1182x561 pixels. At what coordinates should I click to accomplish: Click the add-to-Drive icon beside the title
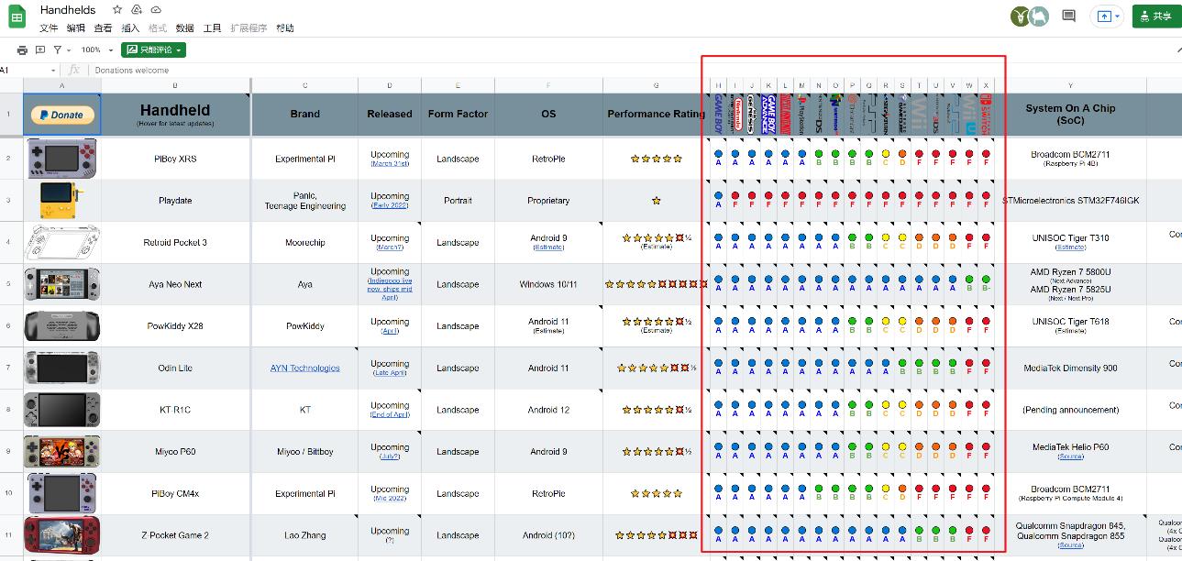click(136, 10)
